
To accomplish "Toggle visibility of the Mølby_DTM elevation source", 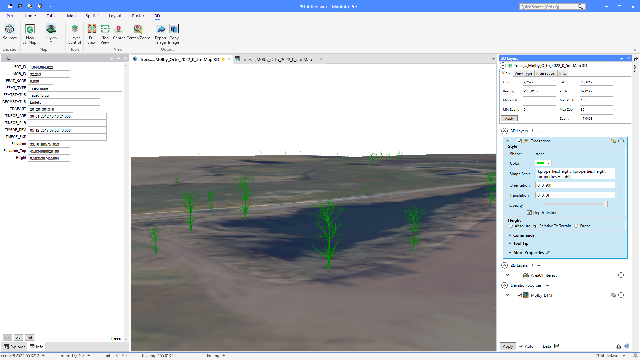I will click(519, 295).
